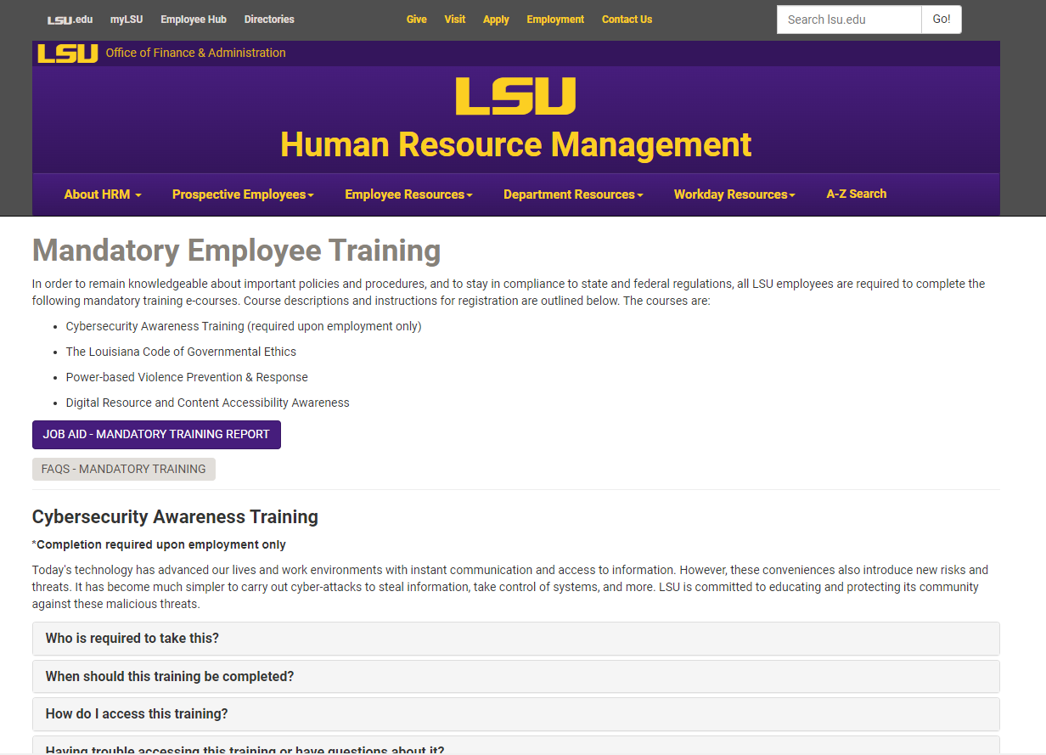Screen dimensions: 1046x755
Task: Focus the Search lsu.edu input field
Action: (x=849, y=20)
